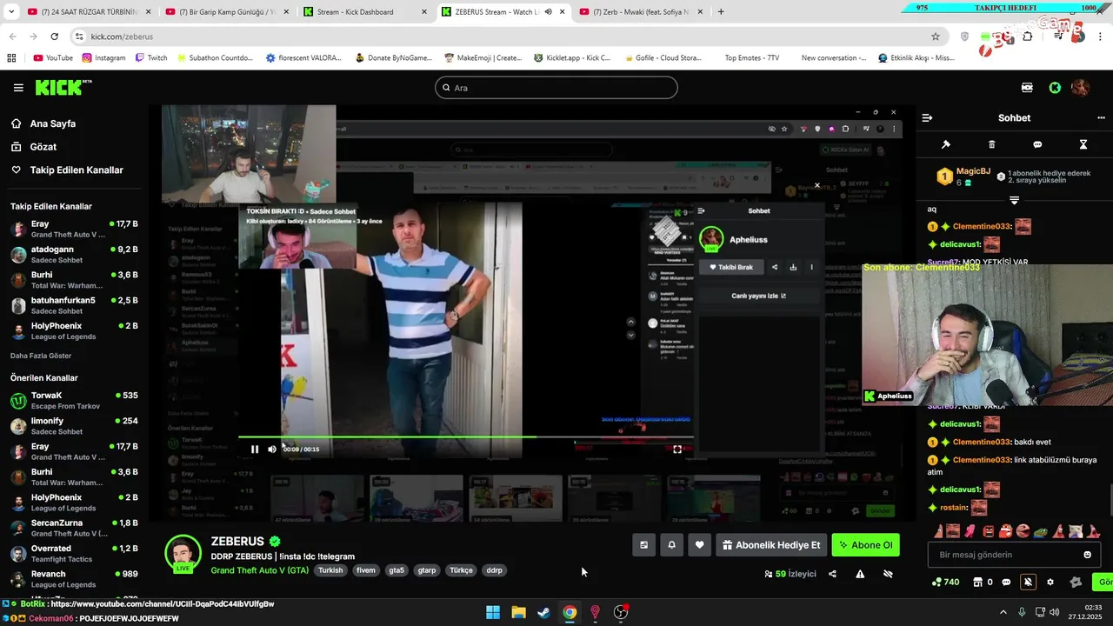Screen dimensions: 1113x626
Task: Select the Turkish tag
Action: tap(330, 570)
